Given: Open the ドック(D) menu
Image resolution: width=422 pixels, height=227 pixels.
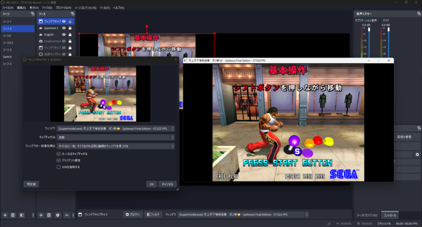Looking at the screenshot, I should click(47, 8).
